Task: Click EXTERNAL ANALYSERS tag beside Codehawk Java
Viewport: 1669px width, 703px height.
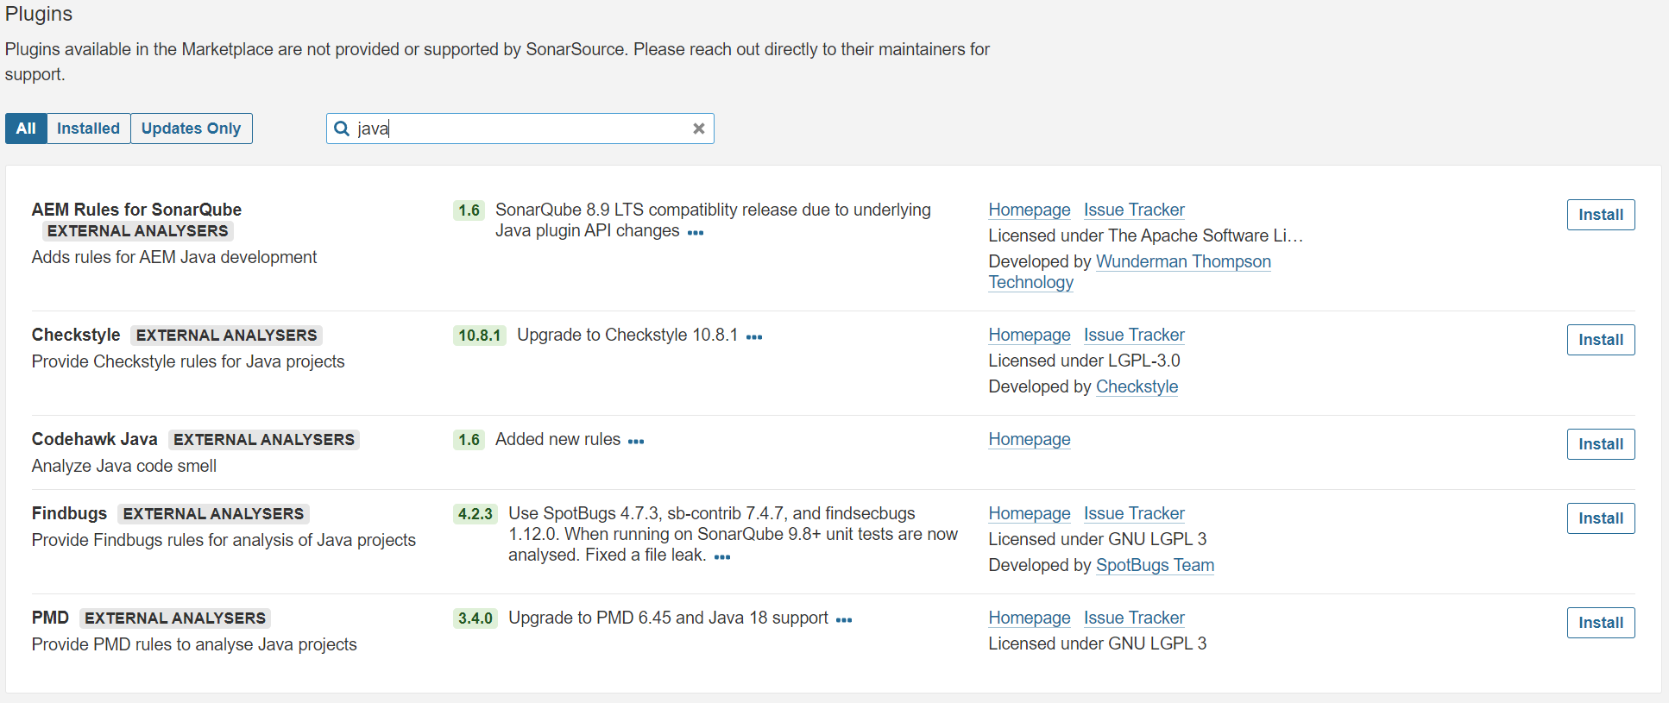Action: click(x=264, y=440)
